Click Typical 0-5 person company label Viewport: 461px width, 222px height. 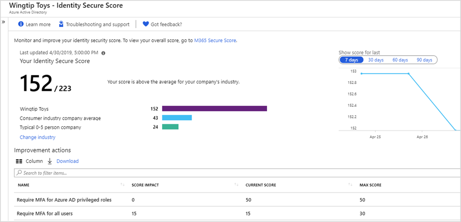50,127
